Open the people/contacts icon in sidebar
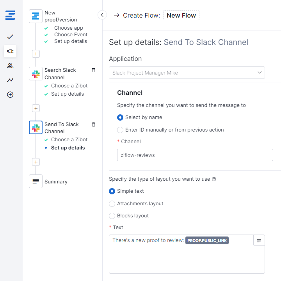 pos(10,66)
